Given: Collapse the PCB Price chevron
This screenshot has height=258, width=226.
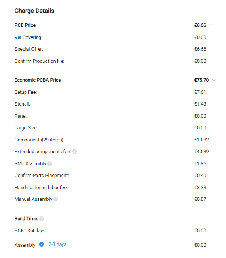Looking at the screenshot, I should click(211, 25).
